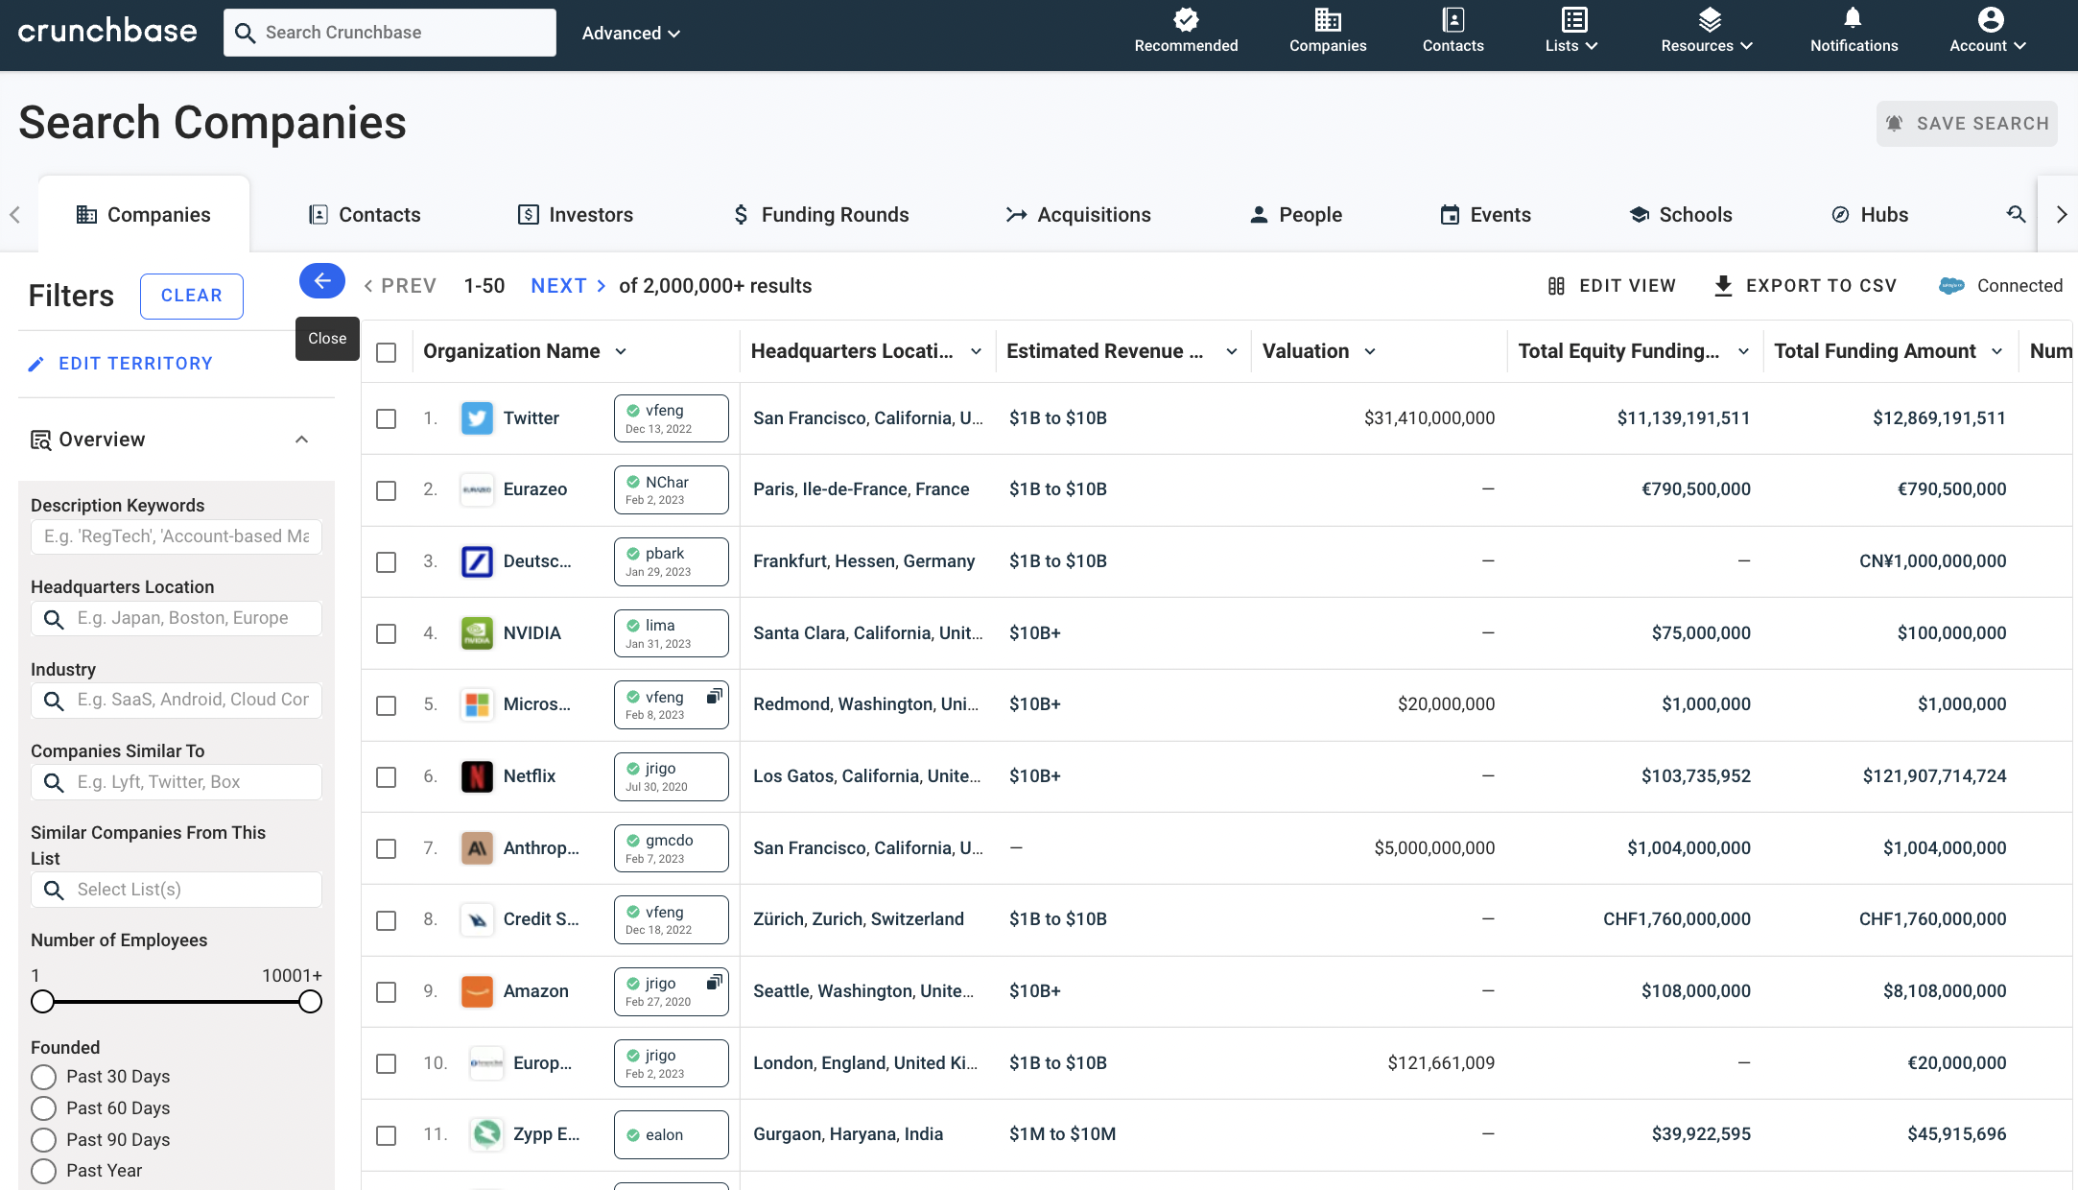The width and height of the screenshot is (2078, 1190).
Task: Click the Headquarters Location search field
Action: click(x=176, y=618)
